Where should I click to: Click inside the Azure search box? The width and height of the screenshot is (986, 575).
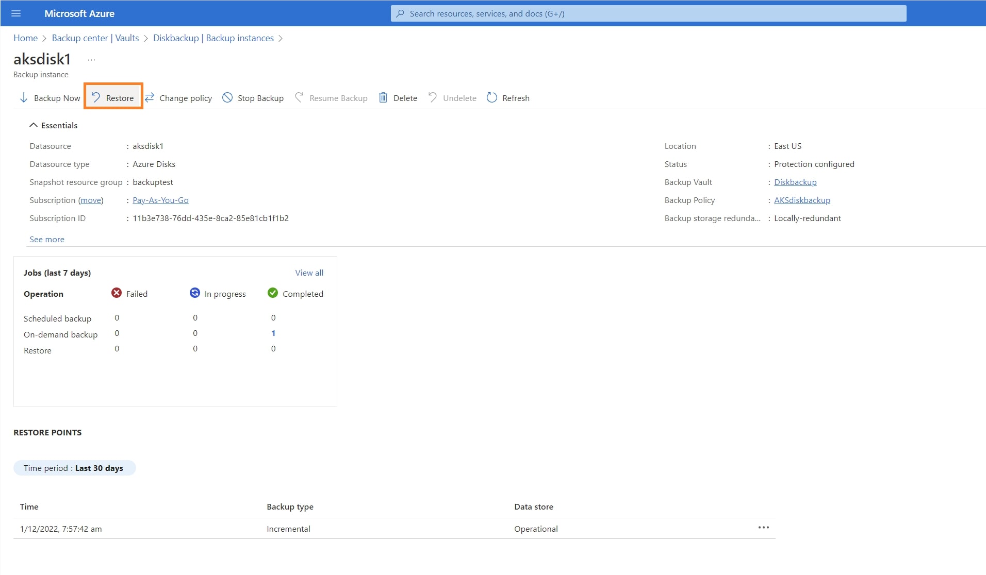click(648, 13)
